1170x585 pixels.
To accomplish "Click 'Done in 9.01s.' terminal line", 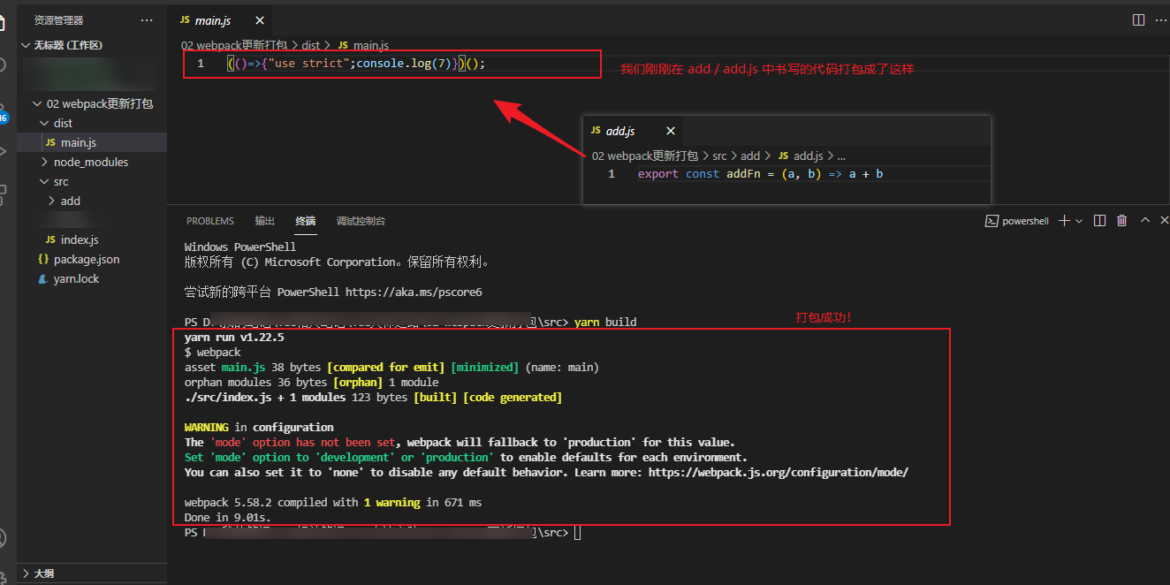I will coord(228,517).
